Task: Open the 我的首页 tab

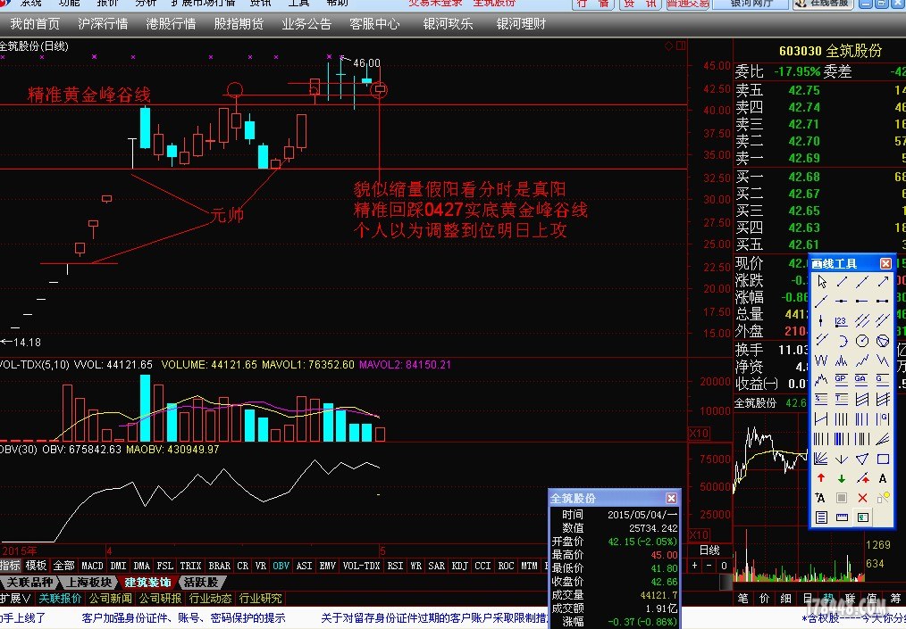Action: tap(35, 24)
